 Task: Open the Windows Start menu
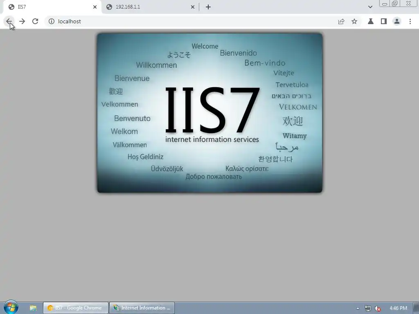pos(11,307)
